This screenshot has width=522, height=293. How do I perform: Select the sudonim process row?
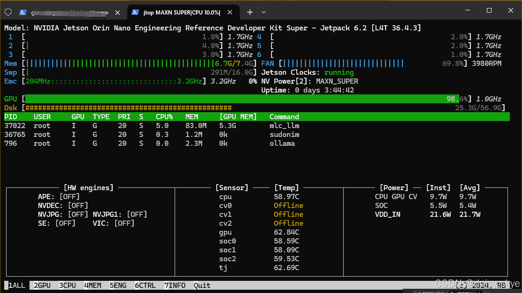click(257, 135)
